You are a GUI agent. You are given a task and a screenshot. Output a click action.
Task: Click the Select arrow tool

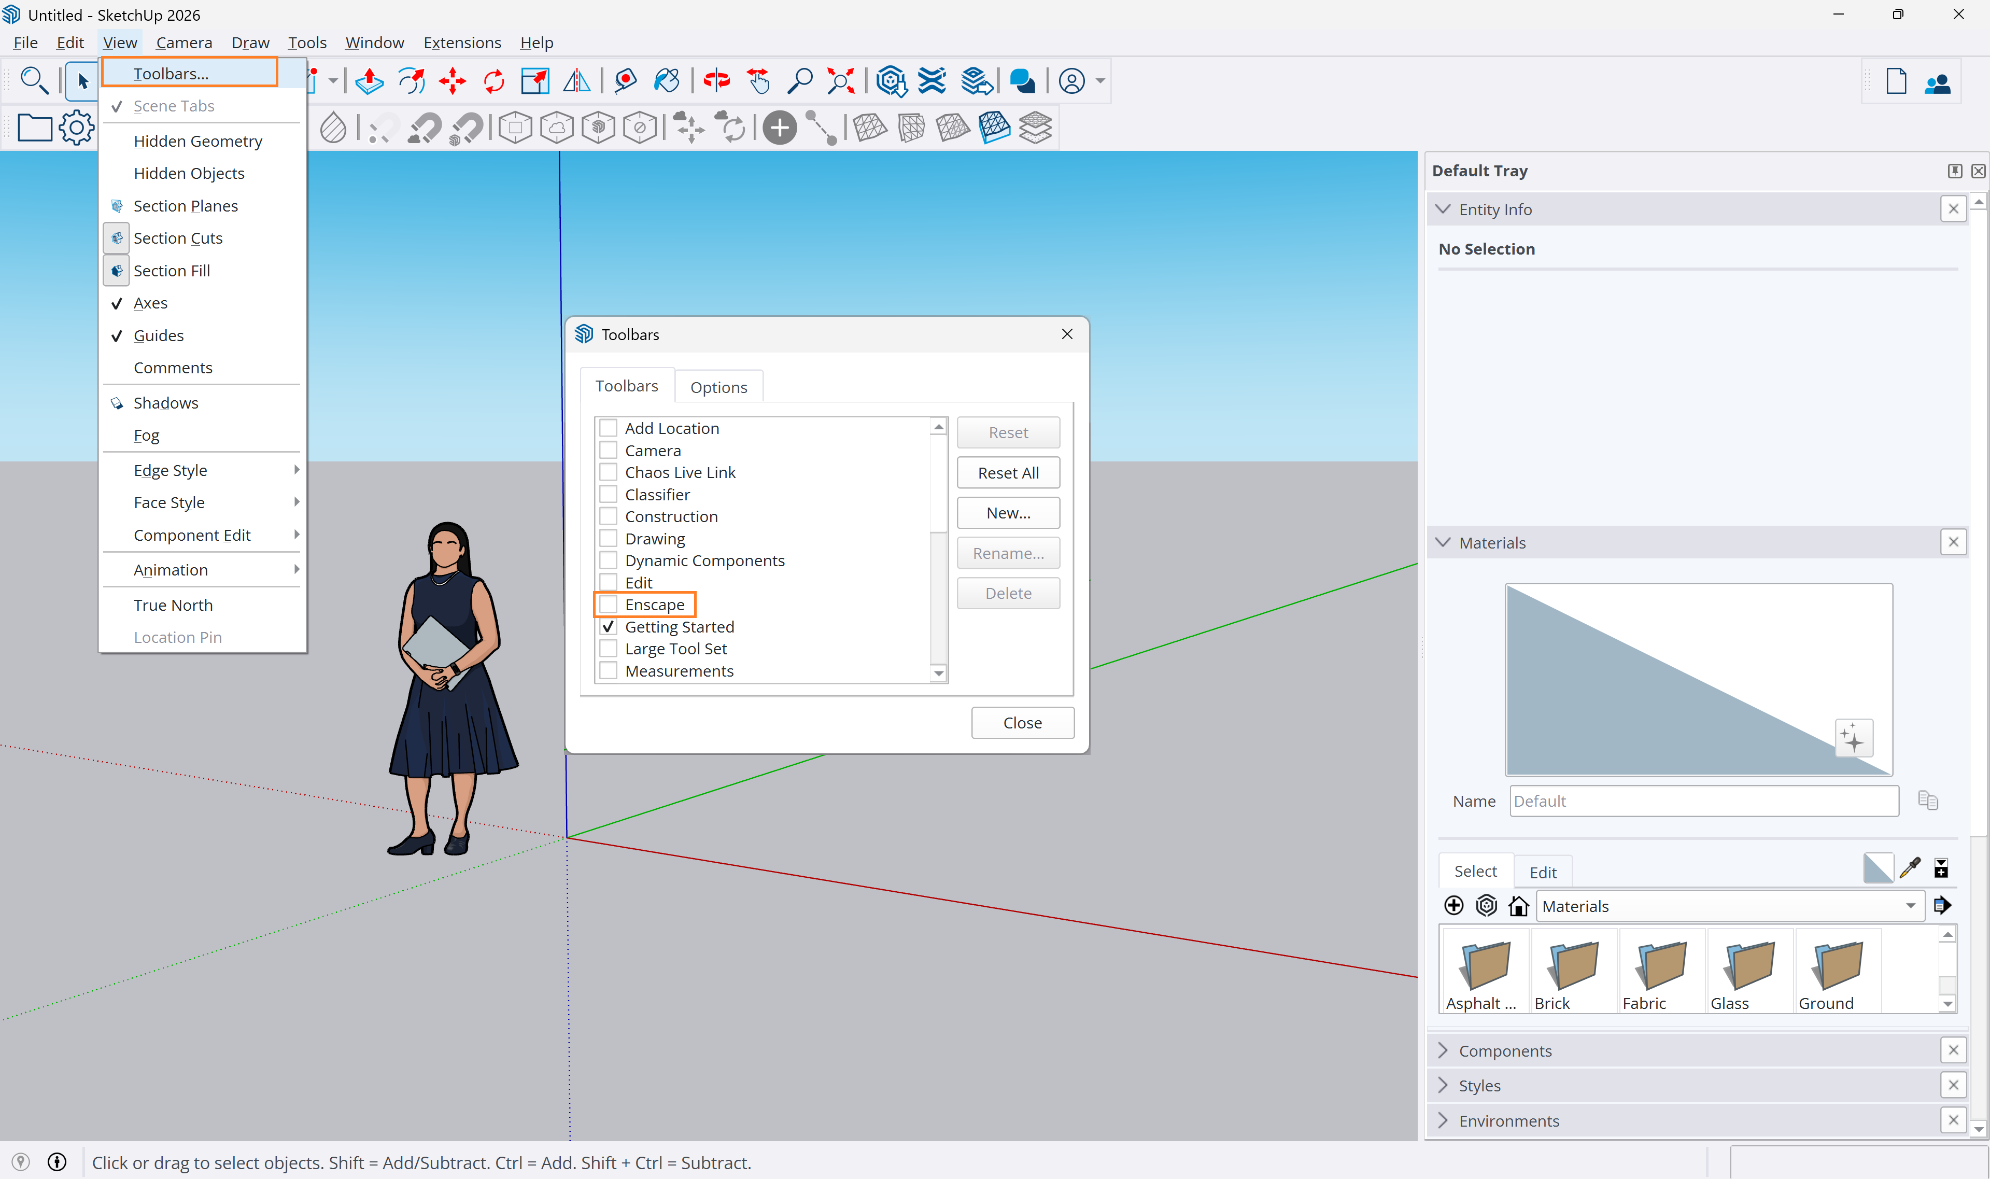tap(82, 81)
